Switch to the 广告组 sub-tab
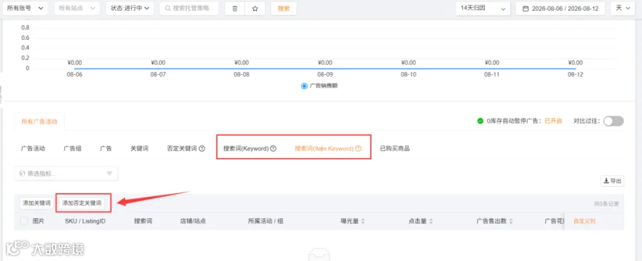This screenshot has height=261, width=642. click(73, 148)
